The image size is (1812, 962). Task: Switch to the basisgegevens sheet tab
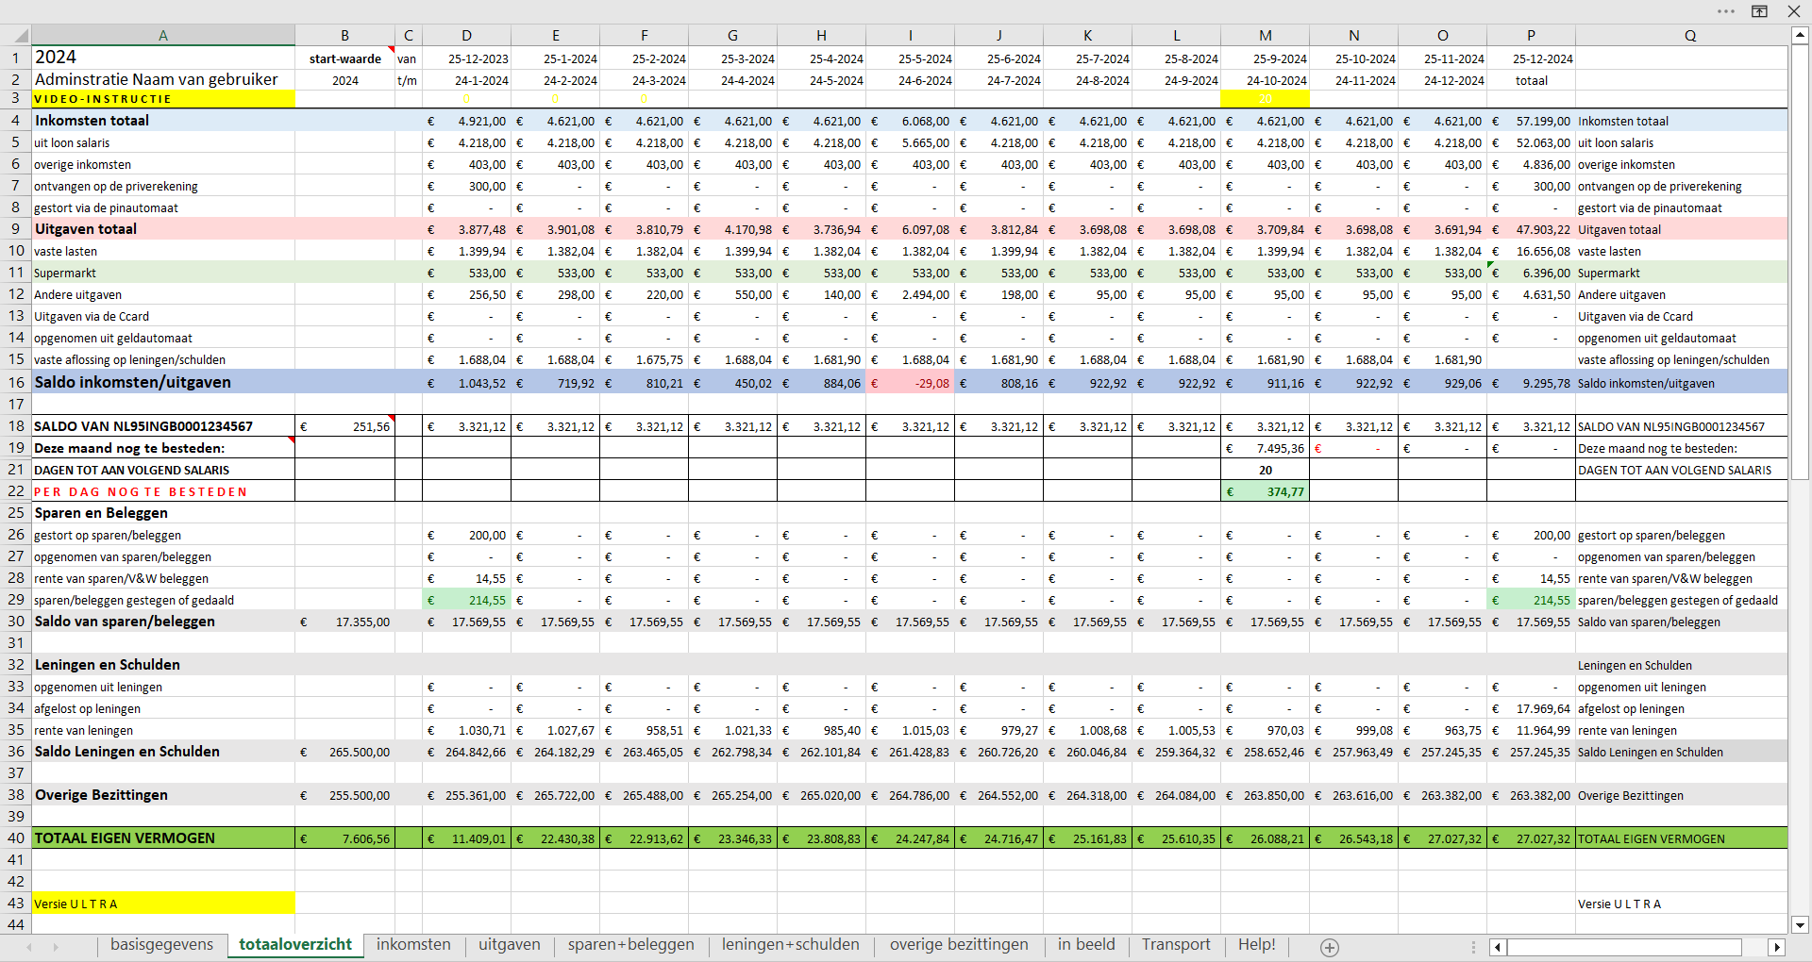point(161,945)
